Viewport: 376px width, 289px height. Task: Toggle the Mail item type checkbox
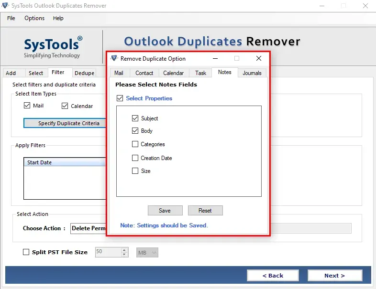click(x=27, y=106)
